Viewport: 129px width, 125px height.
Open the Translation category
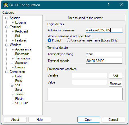[x=23, y=58]
